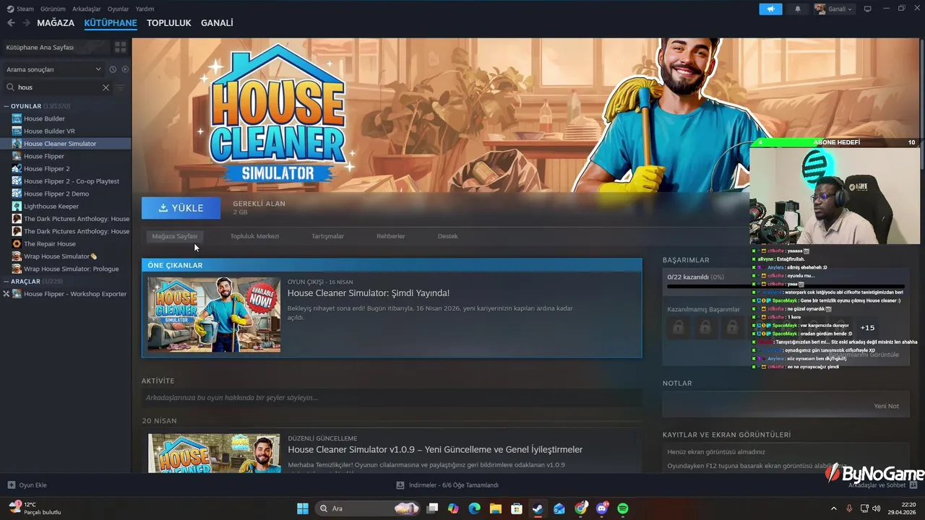Open Microsoft Edge from the taskbar
Screen dimensions: 925x520
(475, 508)
